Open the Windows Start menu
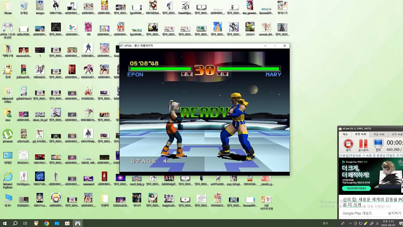This screenshot has height=227, width=403. pyautogui.click(x=5, y=223)
